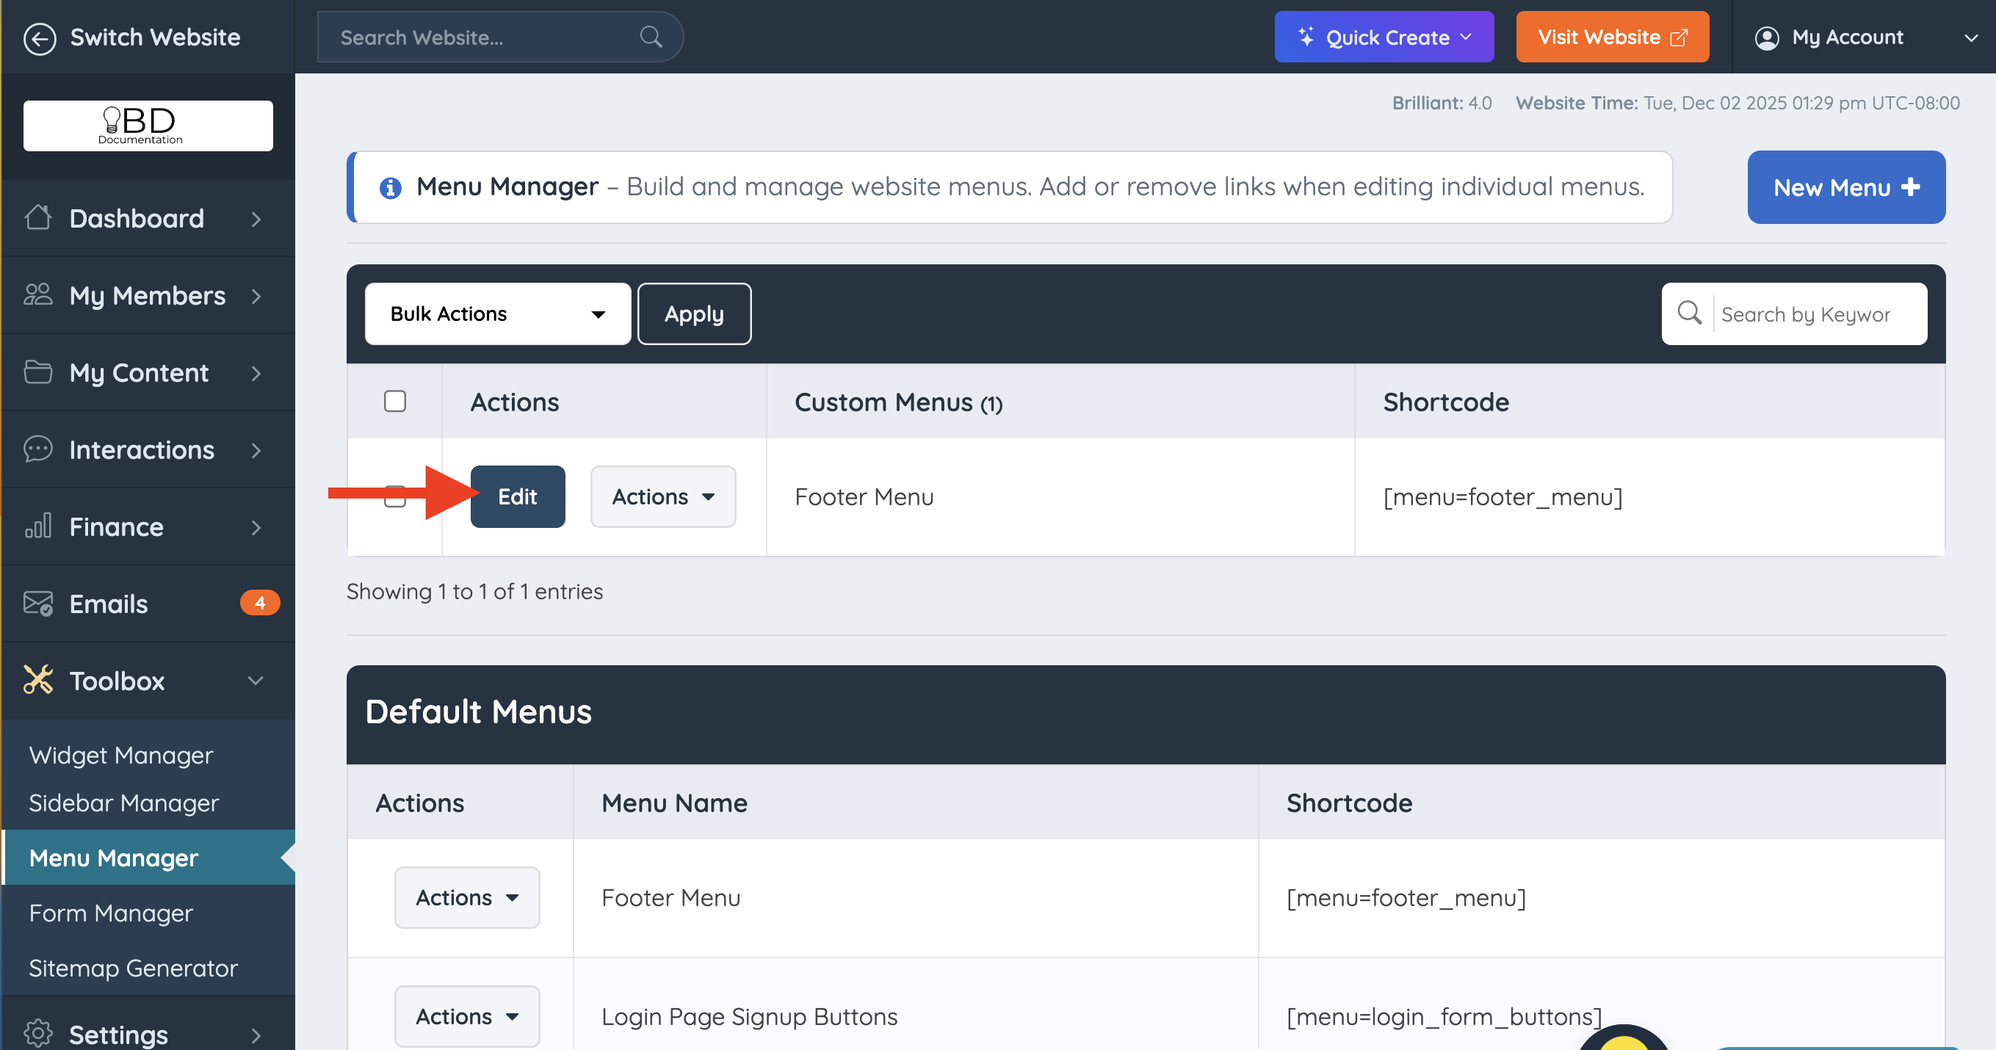Image resolution: width=1996 pixels, height=1050 pixels.
Task: Open the Quick Create dropdown button
Action: 1384,37
